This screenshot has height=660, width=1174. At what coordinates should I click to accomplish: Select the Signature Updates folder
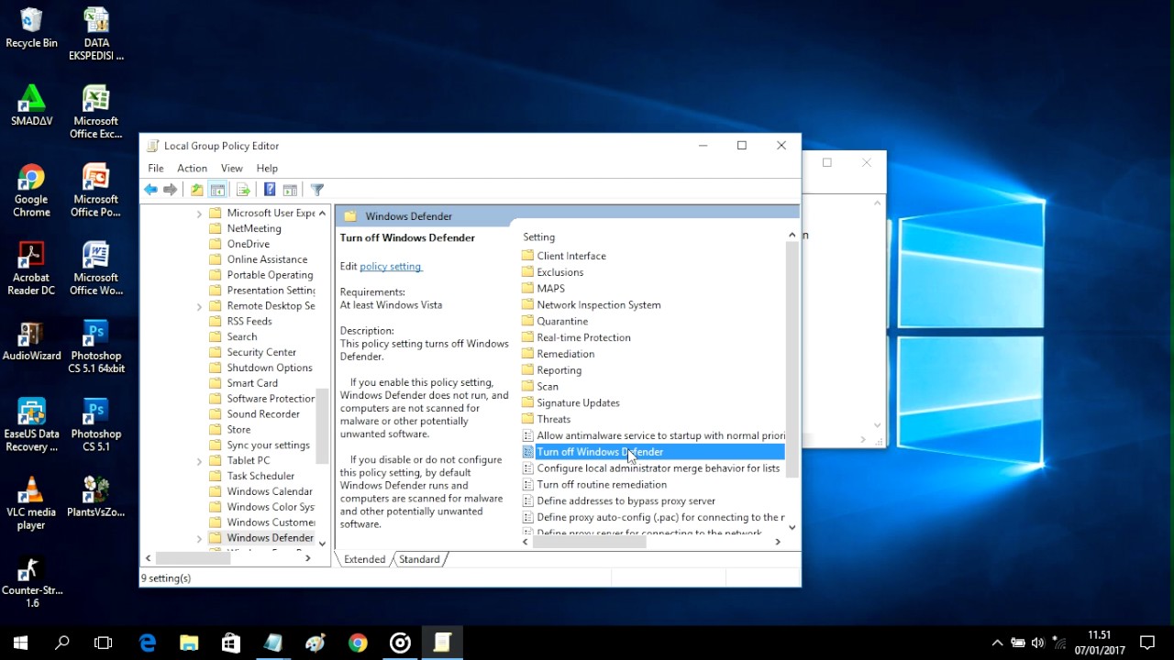pos(578,403)
